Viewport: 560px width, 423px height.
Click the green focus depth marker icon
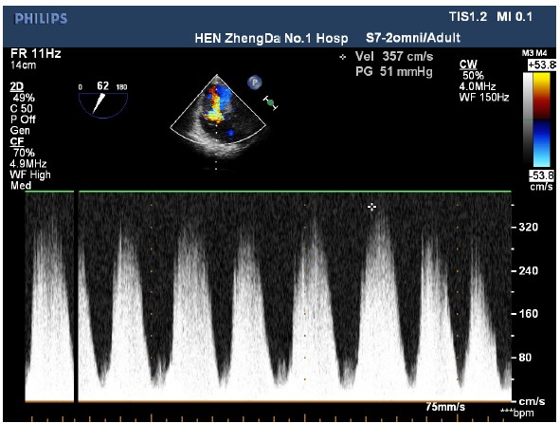(270, 103)
